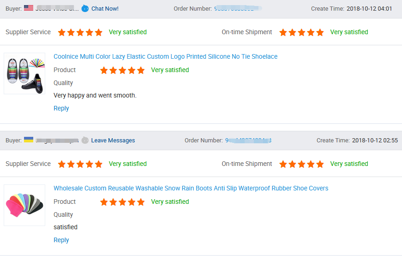
Task: Click Supplier Service stars on the shoe covers review
Action: 80,164
